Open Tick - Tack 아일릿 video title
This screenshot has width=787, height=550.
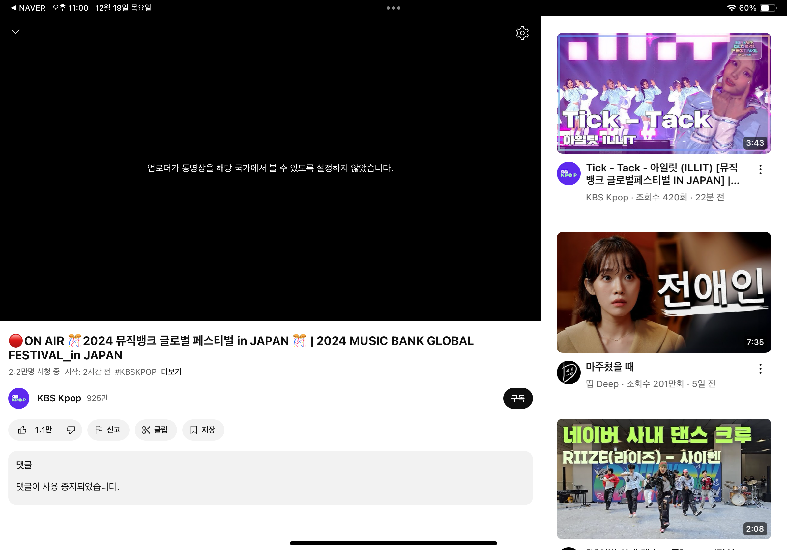click(x=662, y=174)
